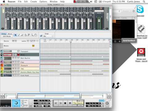Expand the Transport track
The image size is (148, 111).
click(x=2, y=51)
